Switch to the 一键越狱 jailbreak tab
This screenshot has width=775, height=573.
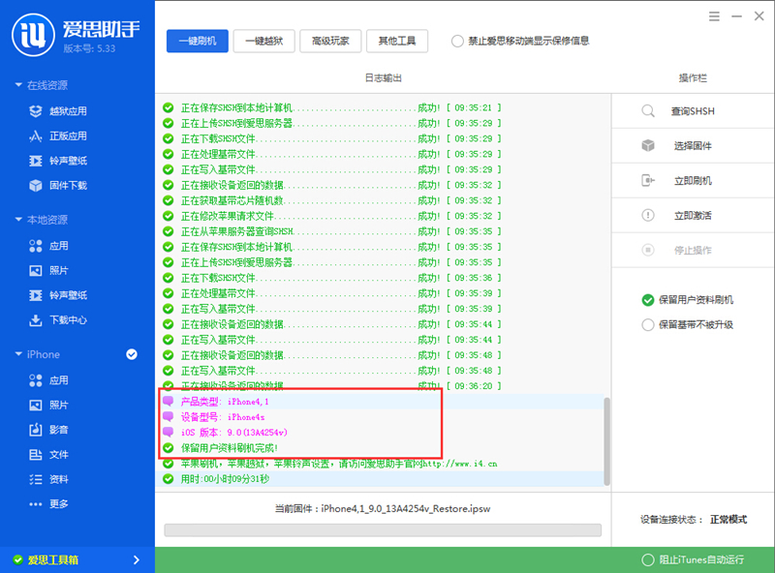263,42
